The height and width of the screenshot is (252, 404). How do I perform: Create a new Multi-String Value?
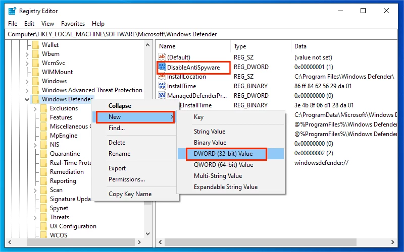[x=231, y=176]
